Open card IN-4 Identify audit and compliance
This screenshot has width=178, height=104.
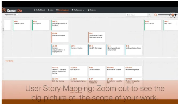pos(115,50)
